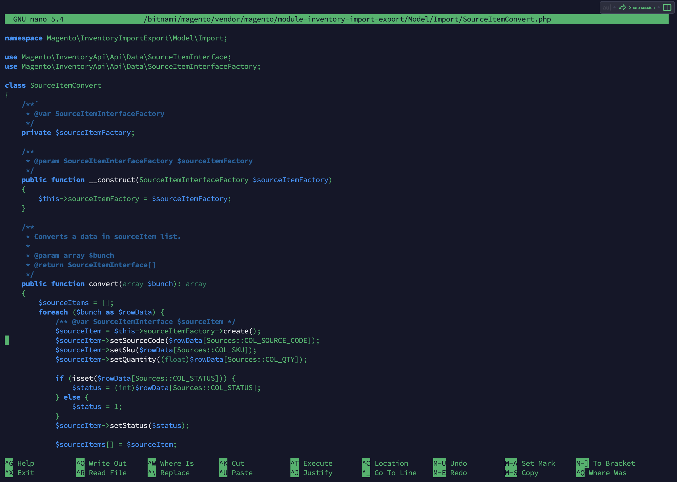Click the ^O Write Out shortcut
The width and height of the screenshot is (677, 482).
point(80,463)
